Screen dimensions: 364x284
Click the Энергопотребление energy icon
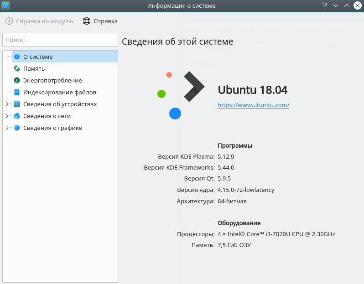pos(17,80)
